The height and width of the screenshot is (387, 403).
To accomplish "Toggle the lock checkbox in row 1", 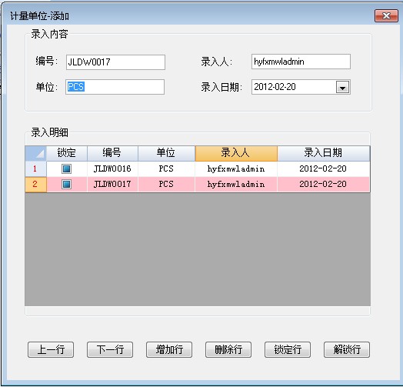I will point(67,169).
